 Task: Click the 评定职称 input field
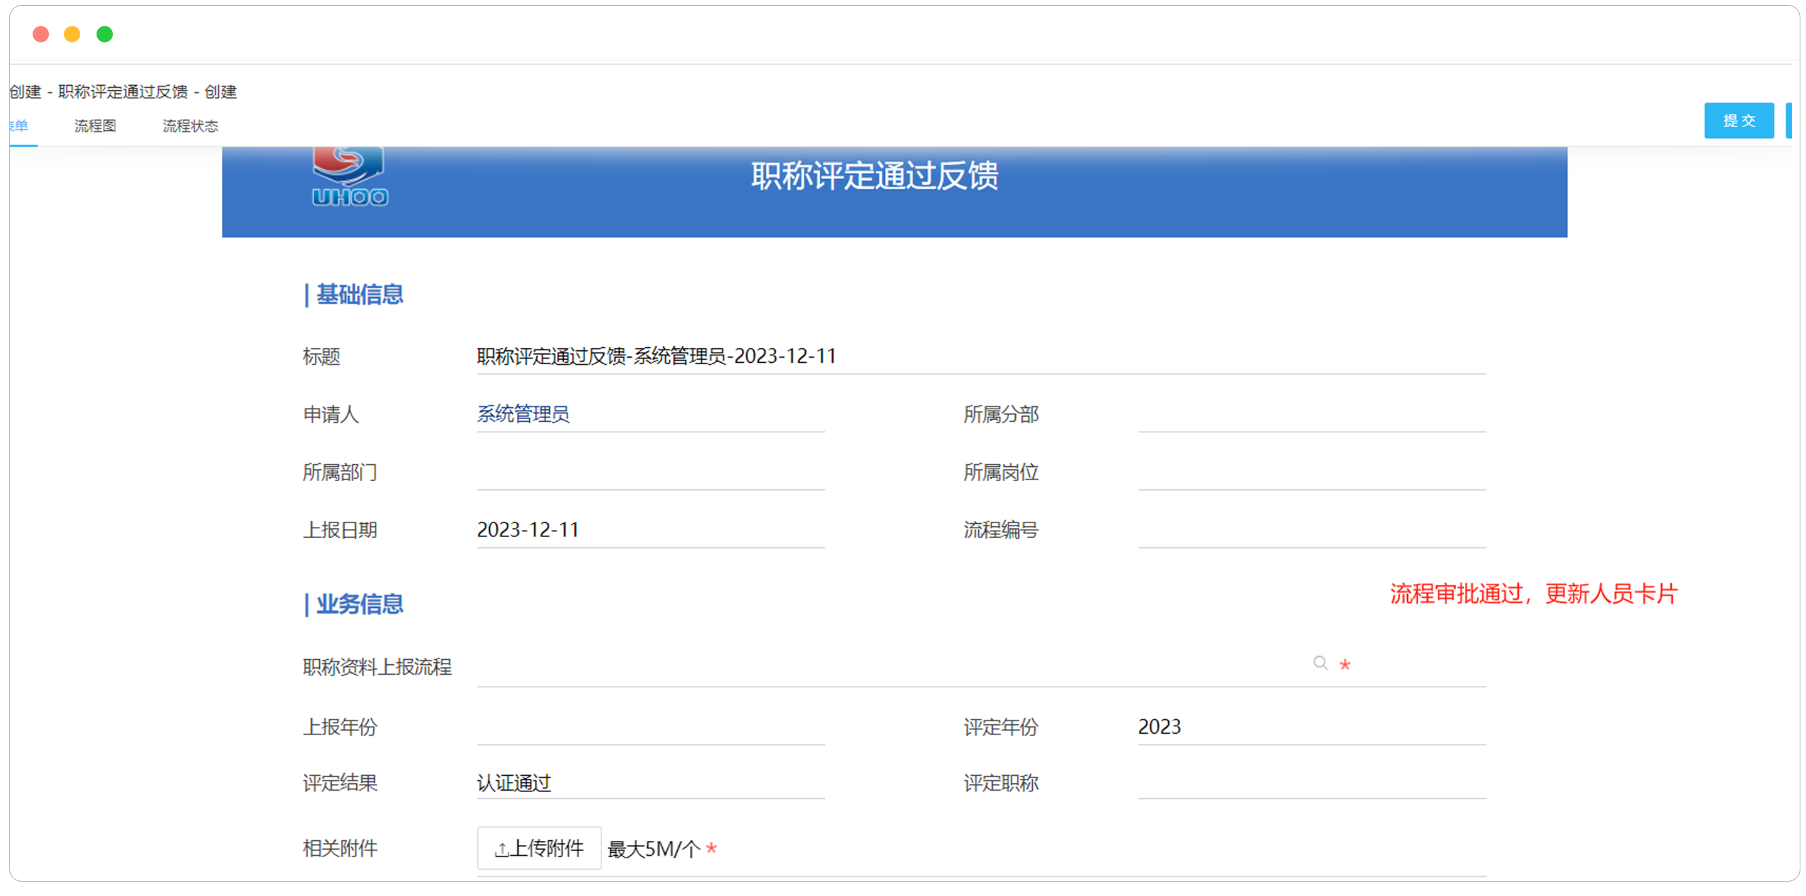pyautogui.click(x=1311, y=783)
